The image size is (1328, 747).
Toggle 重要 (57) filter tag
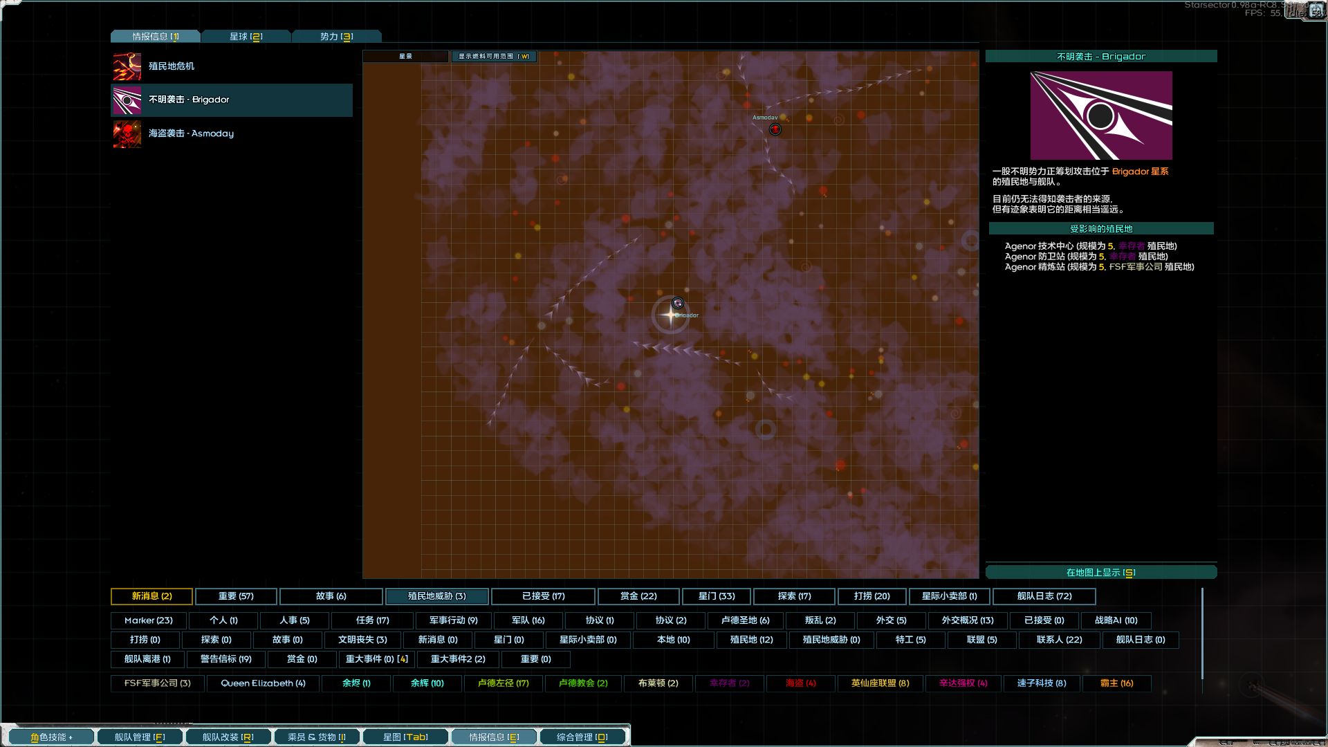point(236,596)
